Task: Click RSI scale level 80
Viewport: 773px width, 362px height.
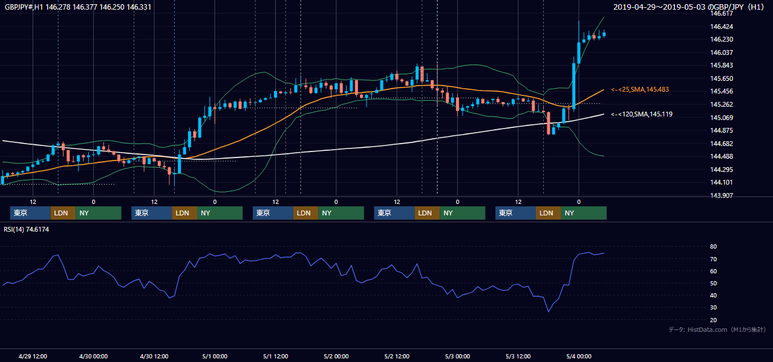Action: pos(714,247)
